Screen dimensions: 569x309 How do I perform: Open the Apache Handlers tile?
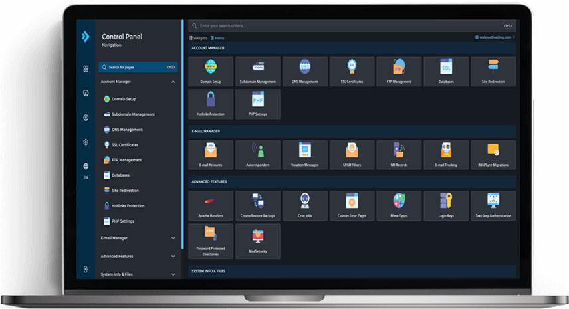pos(211,205)
